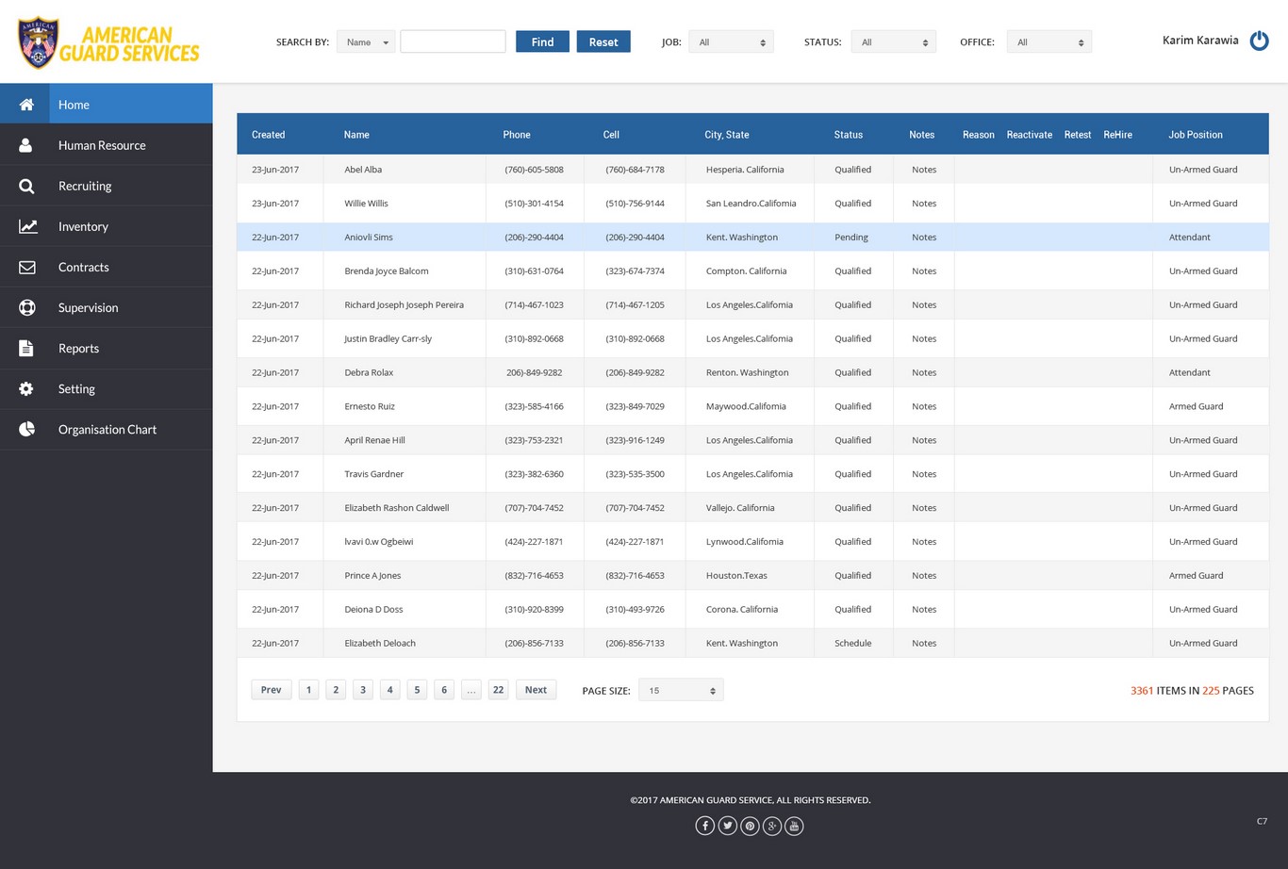This screenshot has width=1288, height=869.
Task: Click the Facebook icon in footer
Action: tap(704, 826)
